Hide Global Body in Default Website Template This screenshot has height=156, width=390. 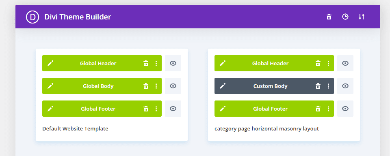click(173, 86)
